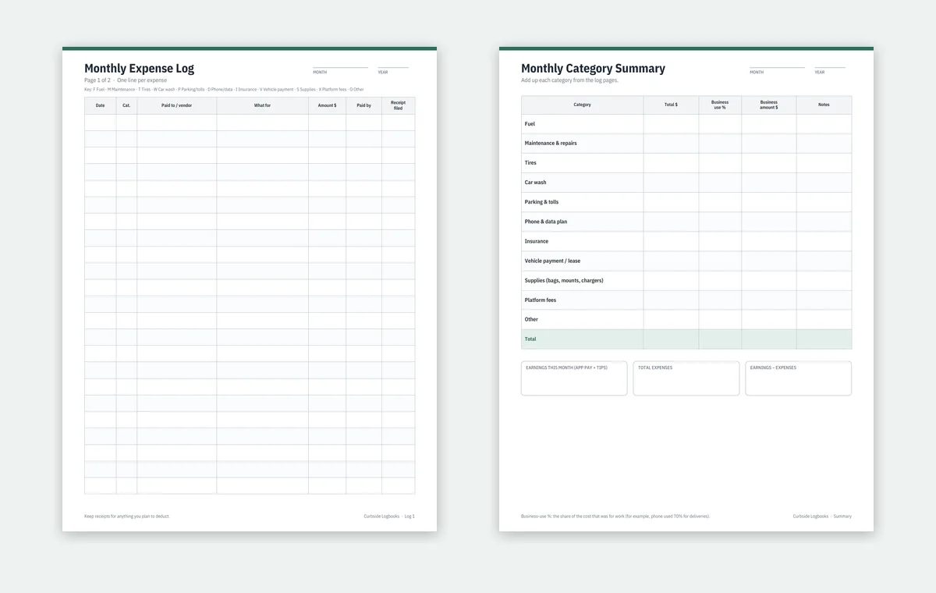Select the green Total row label
Viewport: 936px width, 593px height.
[x=530, y=339]
